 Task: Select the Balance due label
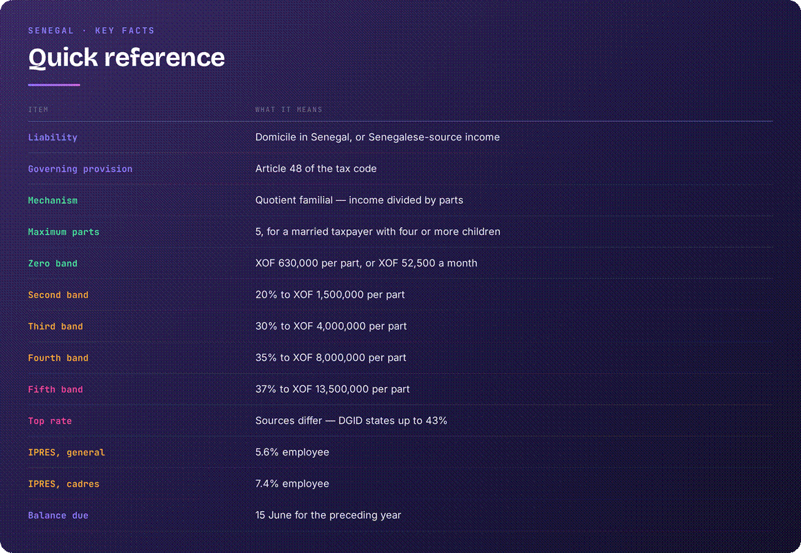(58, 515)
